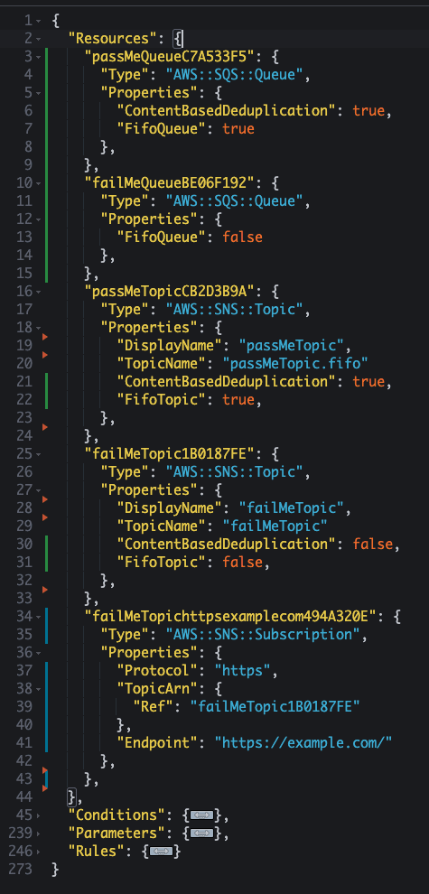The image size is (429, 894).
Task: Fold the passMeTopicCB2D3B9A block at line 16
Action: point(38,292)
